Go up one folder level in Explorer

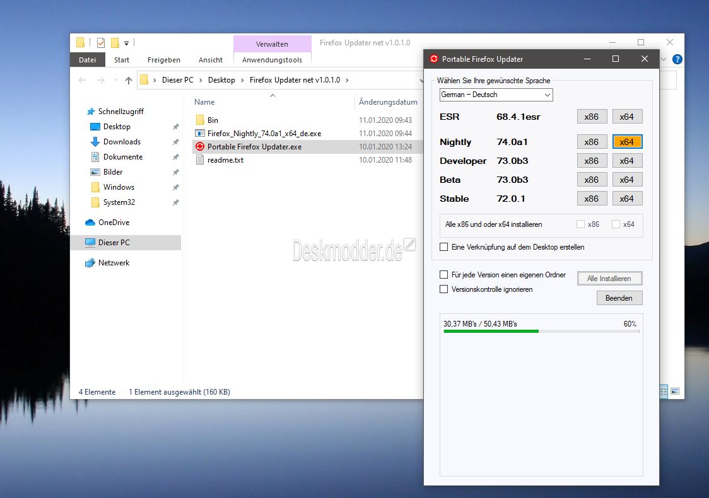(129, 81)
